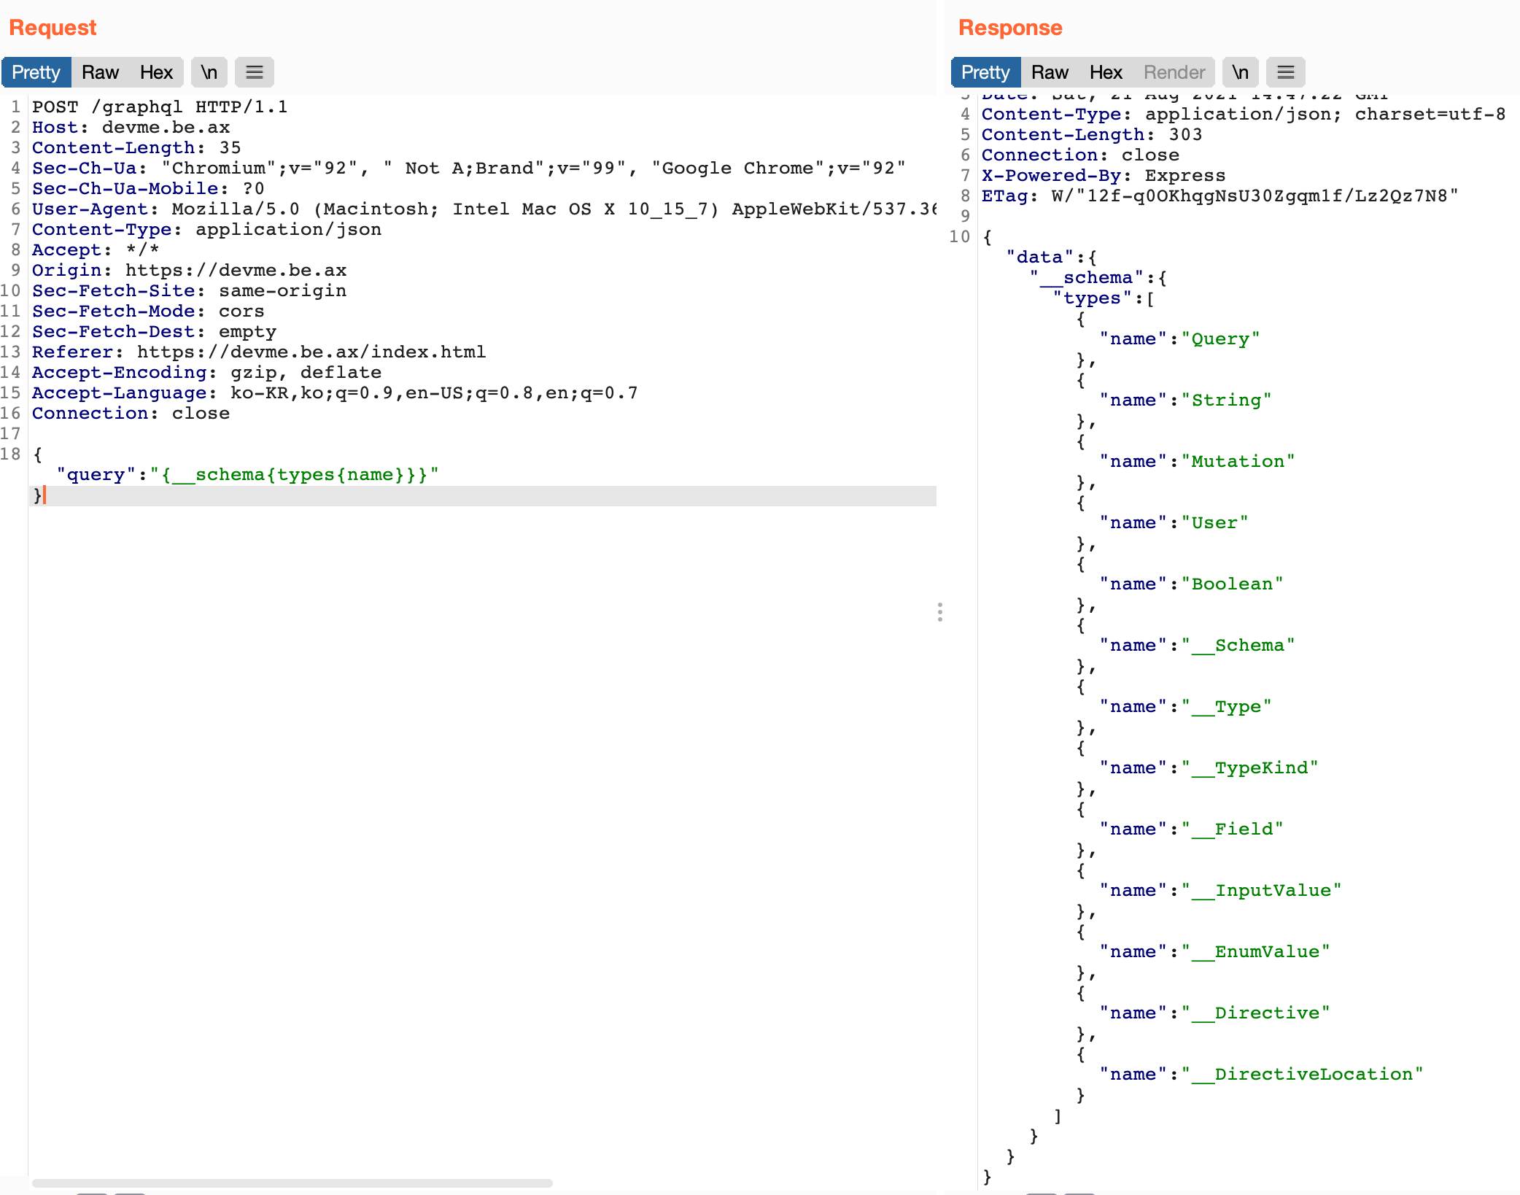Open the Response Render tab
1520x1195 pixels.
click(1174, 72)
